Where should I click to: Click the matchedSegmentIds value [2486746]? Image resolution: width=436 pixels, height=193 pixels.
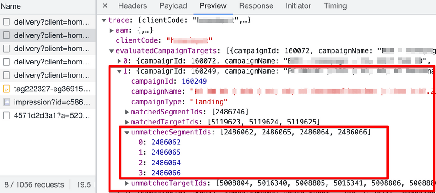click(x=230, y=112)
